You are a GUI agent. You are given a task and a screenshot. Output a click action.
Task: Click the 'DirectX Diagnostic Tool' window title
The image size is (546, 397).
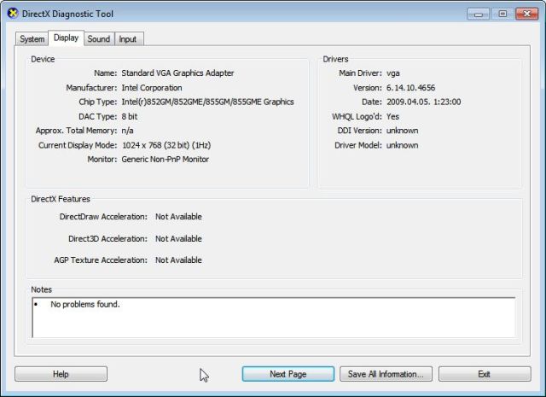pyautogui.click(x=67, y=14)
